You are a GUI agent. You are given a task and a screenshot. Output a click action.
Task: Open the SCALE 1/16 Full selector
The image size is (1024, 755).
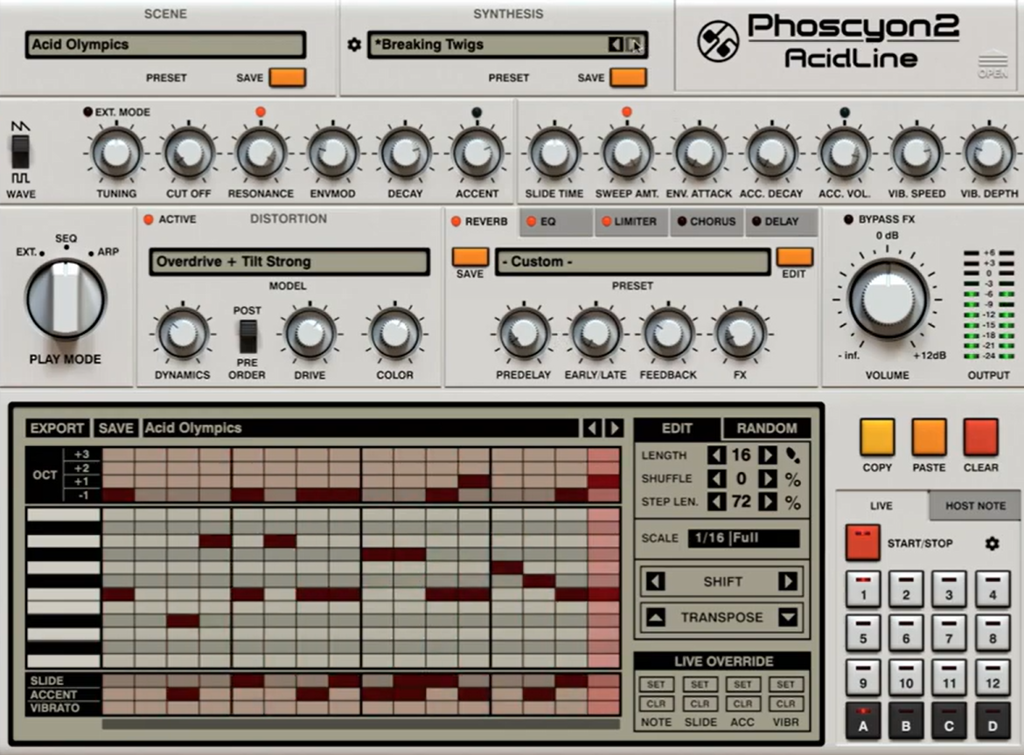point(743,537)
